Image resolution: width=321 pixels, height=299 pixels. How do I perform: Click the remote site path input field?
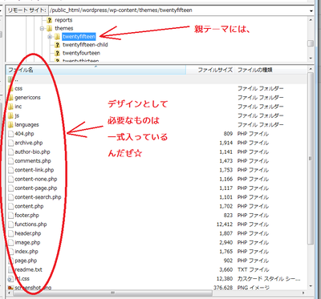point(177,10)
